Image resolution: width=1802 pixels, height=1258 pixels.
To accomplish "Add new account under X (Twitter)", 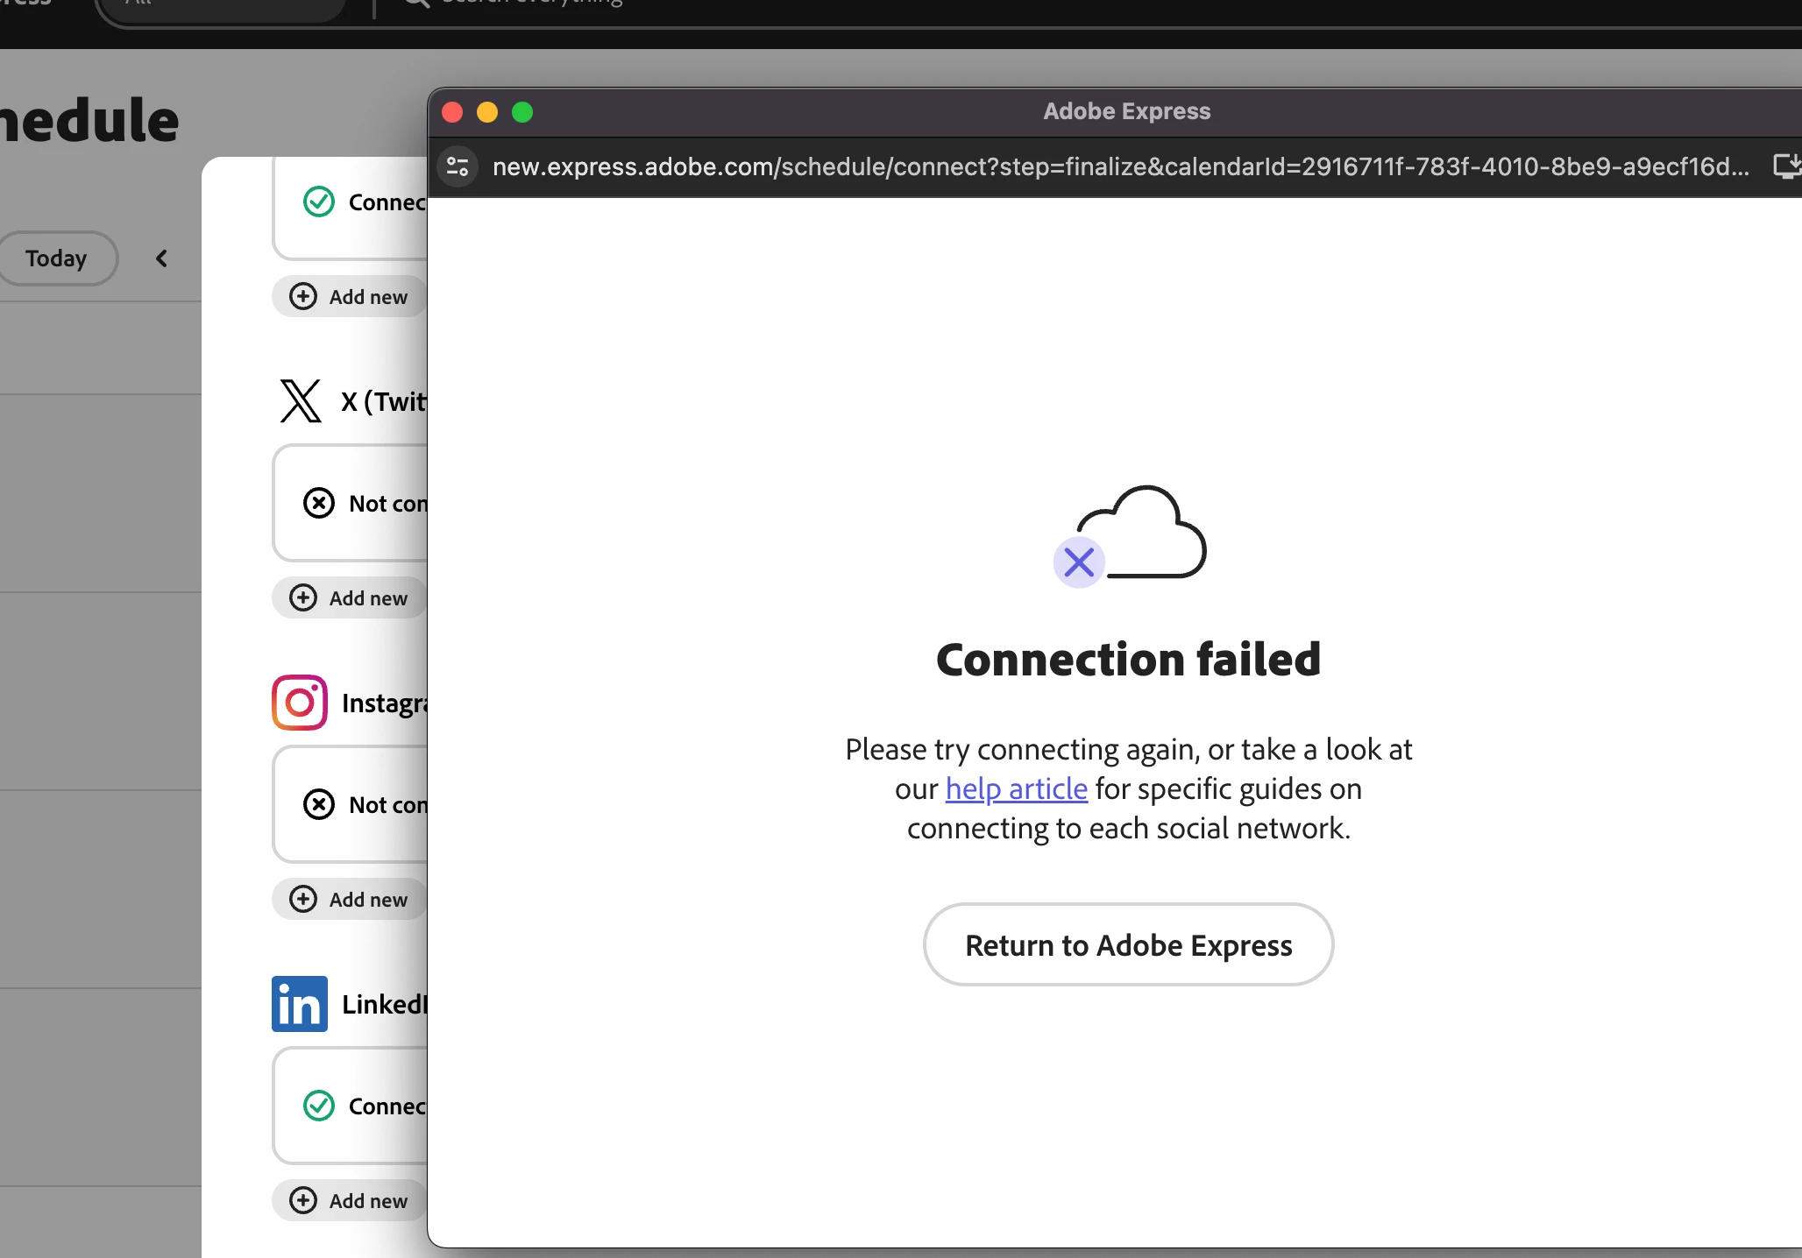I will [x=351, y=598].
